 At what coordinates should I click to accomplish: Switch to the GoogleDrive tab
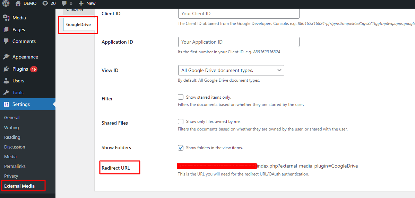[x=78, y=25]
